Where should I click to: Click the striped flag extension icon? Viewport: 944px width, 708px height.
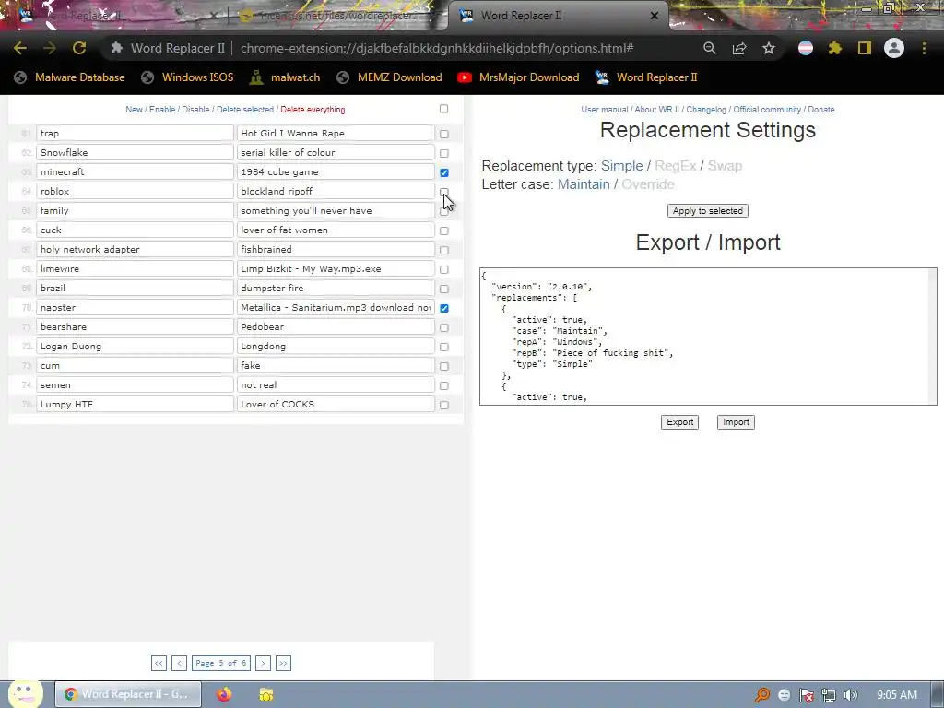[806, 48]
